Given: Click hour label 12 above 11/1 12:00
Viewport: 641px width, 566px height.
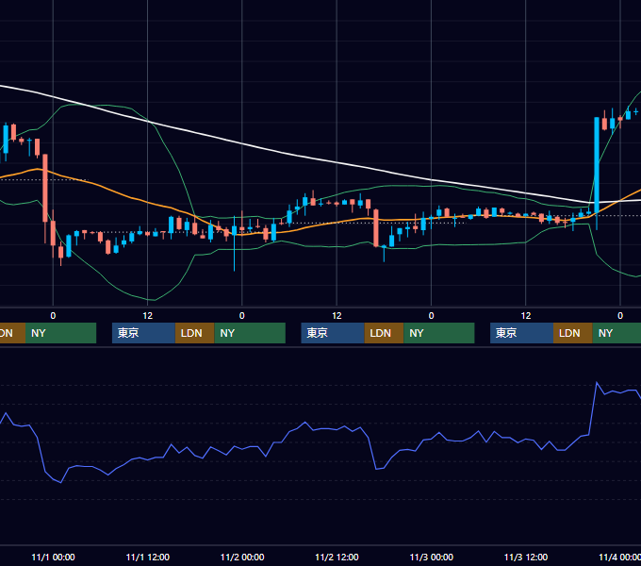Looking at the screenshot, I should (x=148, y=316).
